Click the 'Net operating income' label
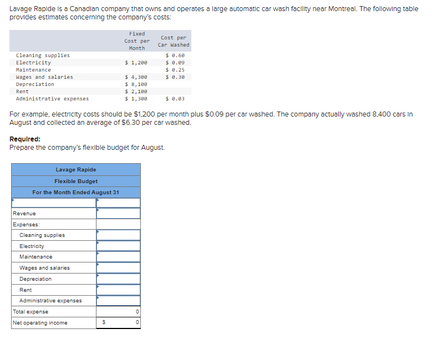 pos(40,322)
